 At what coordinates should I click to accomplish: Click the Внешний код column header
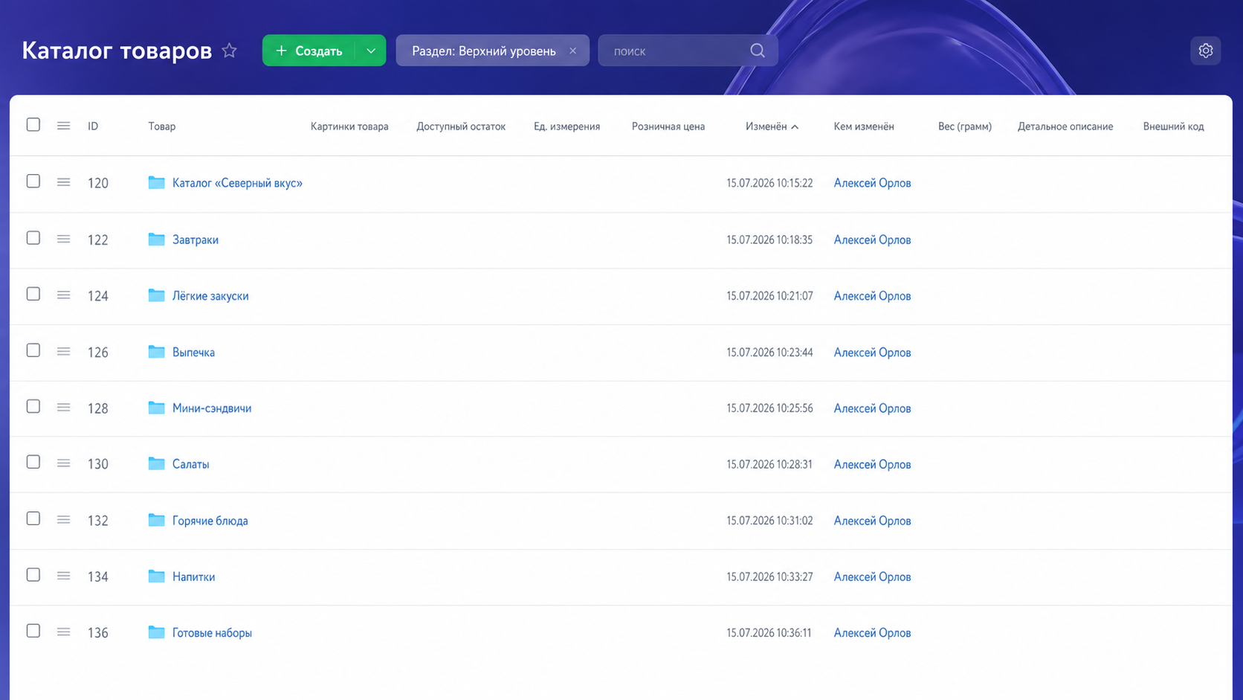click(1173, 126)
